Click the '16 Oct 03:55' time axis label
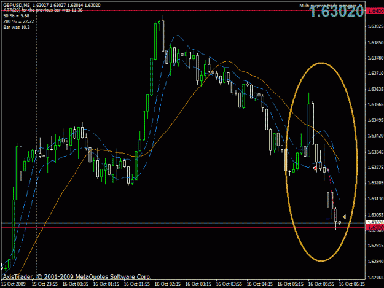 coord(229,284)
